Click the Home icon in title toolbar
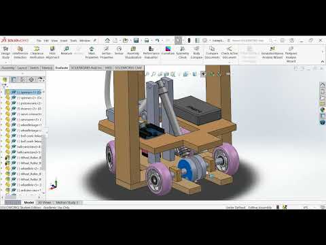The width and height of the screenshot is (326, 245). tap(107, 40)
